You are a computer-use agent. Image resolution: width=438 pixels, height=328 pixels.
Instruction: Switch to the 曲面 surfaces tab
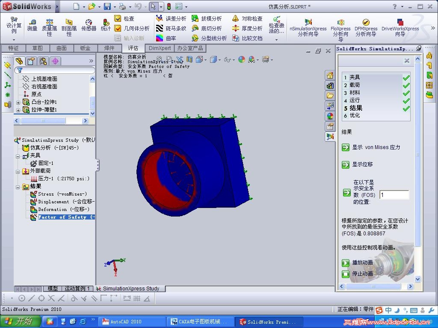(62, 48)
